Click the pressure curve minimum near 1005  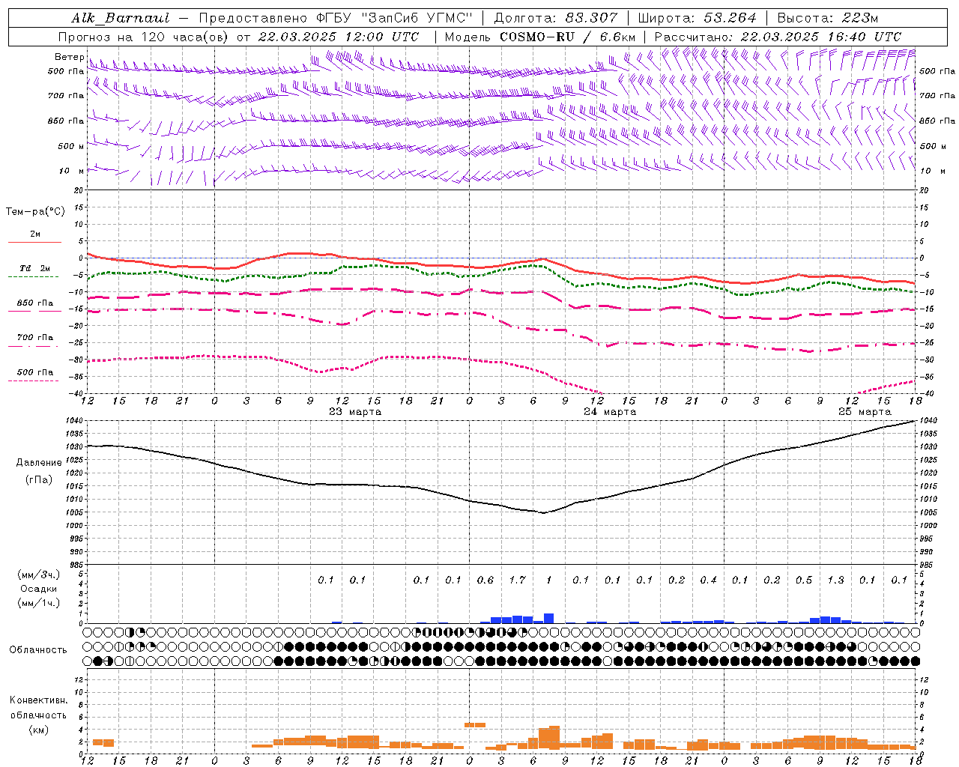543,513
